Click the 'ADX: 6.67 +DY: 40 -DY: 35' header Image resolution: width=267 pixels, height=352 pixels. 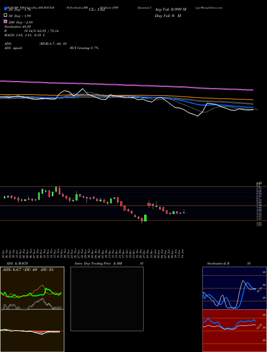pos(28,270)
